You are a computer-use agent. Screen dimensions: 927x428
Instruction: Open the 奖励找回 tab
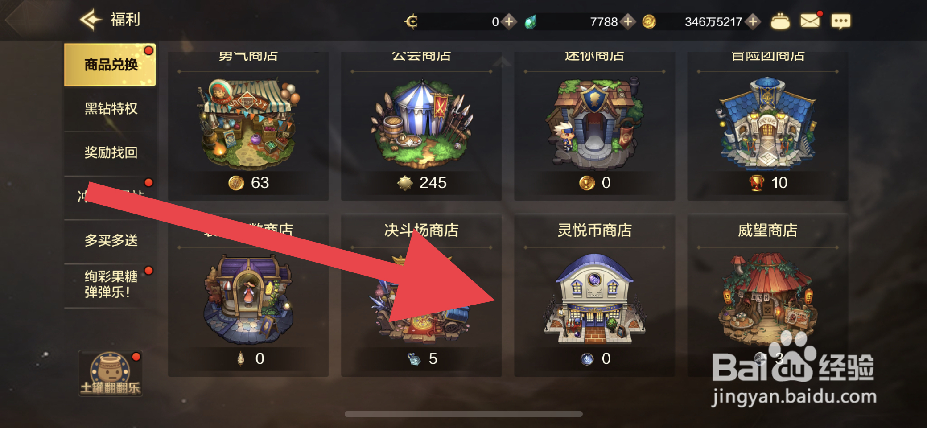pos(111,152)
